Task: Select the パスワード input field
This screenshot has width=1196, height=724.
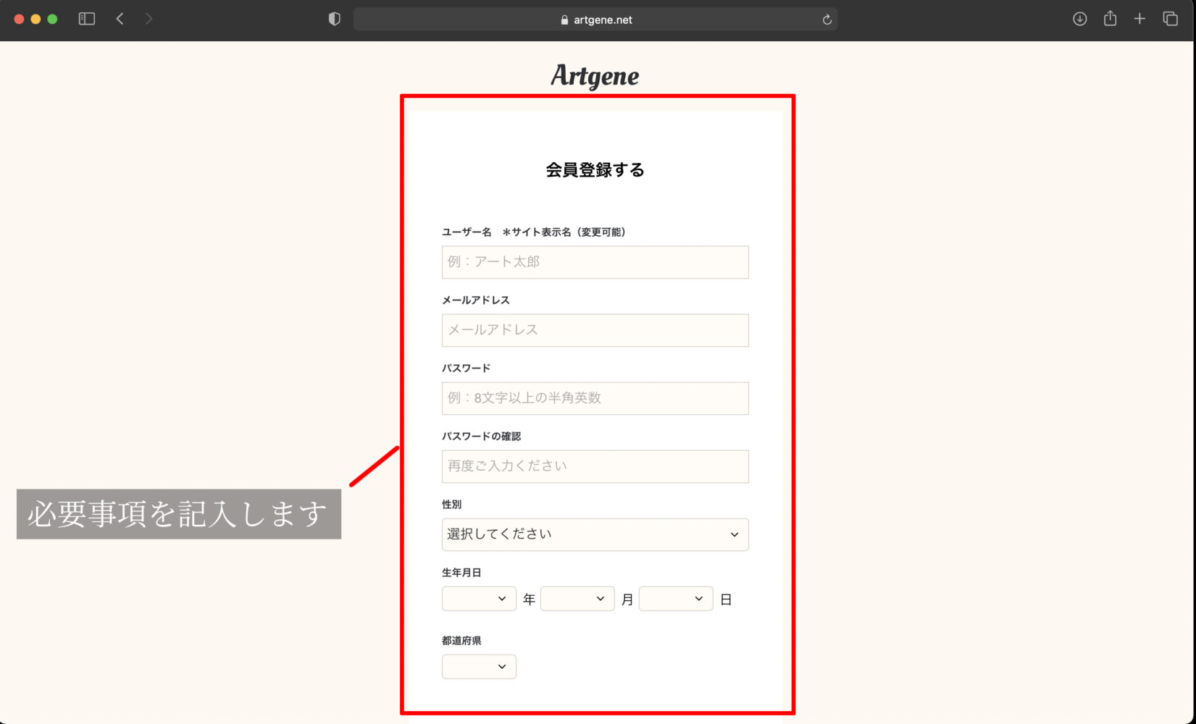Action: (x=595, y=398)
